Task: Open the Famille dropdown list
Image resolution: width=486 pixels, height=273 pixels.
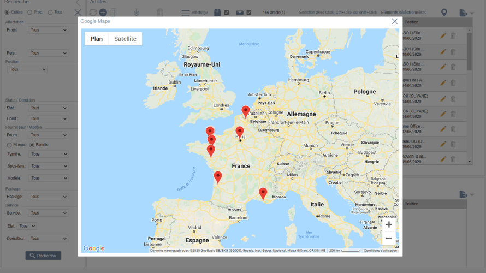Action: tap(49, 154)
